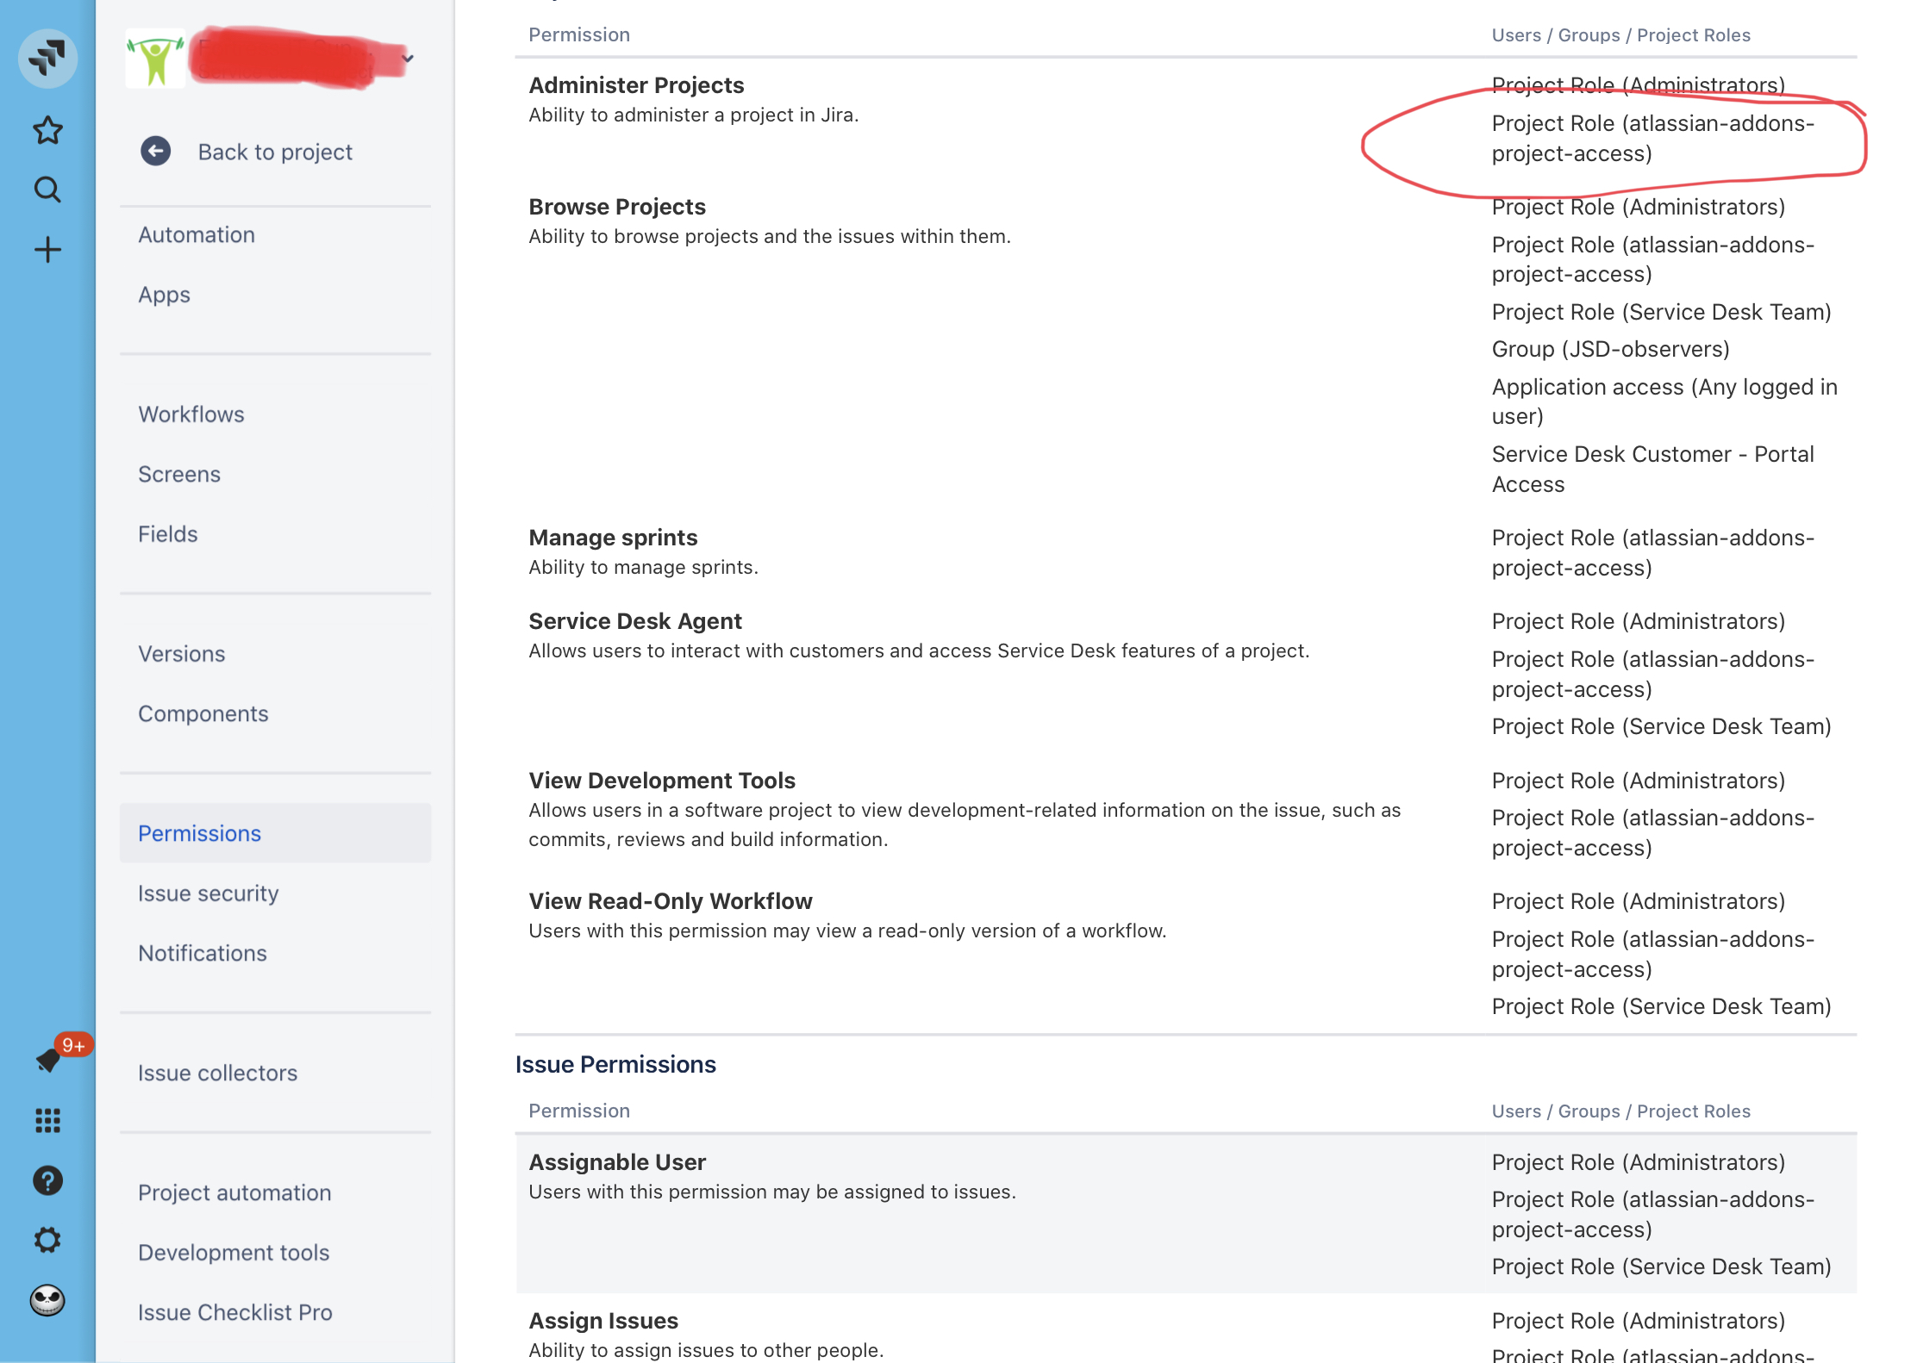
Task: Open the Automation settings link
Action: pos(197,235)
